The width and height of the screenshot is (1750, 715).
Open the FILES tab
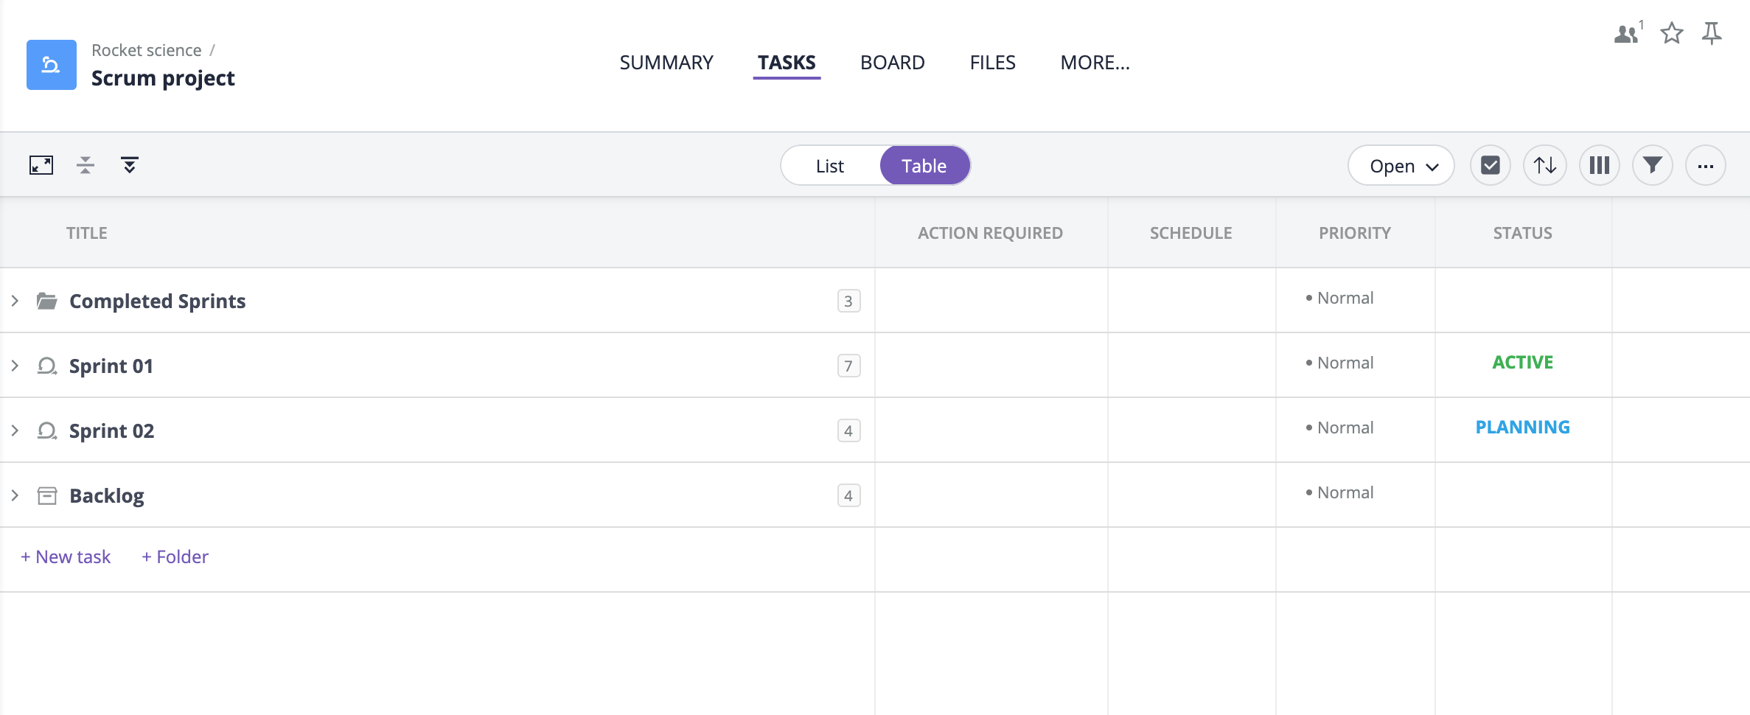coord(992,63)
